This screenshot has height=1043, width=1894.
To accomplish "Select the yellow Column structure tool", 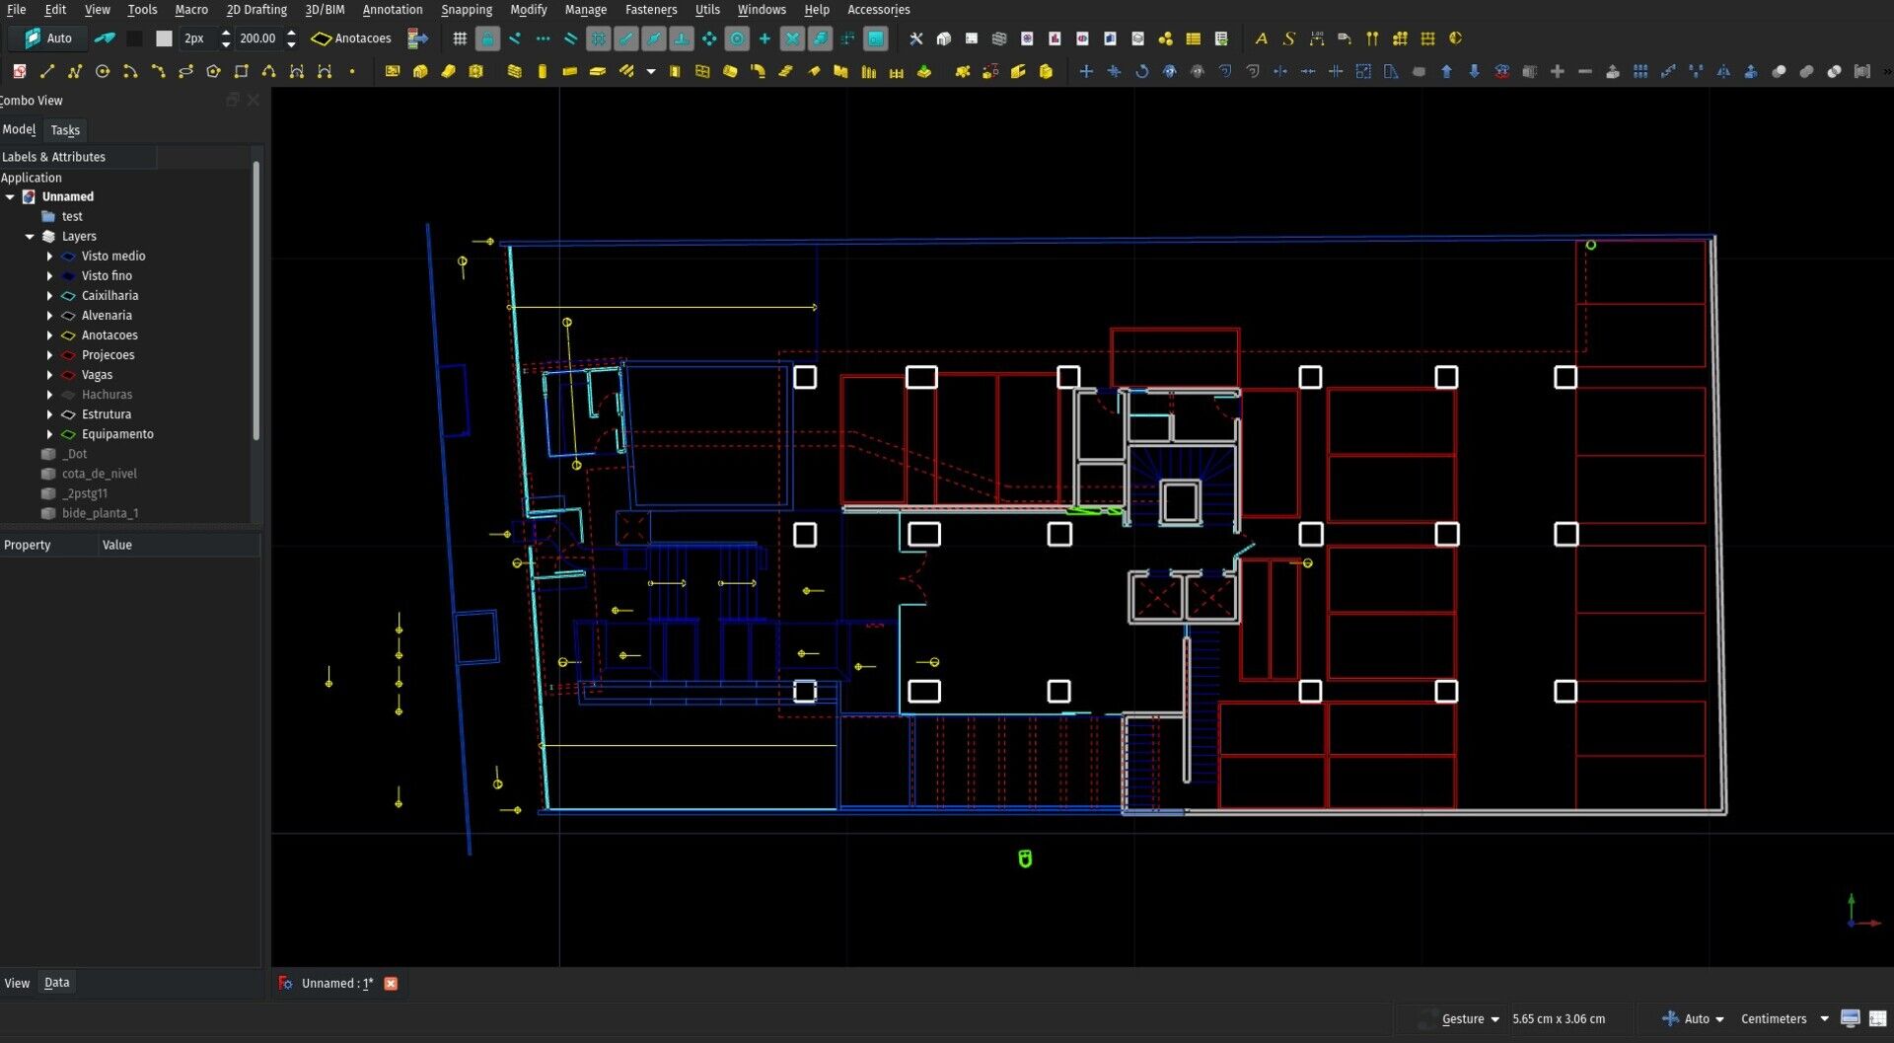I will [x=542, y=71].
